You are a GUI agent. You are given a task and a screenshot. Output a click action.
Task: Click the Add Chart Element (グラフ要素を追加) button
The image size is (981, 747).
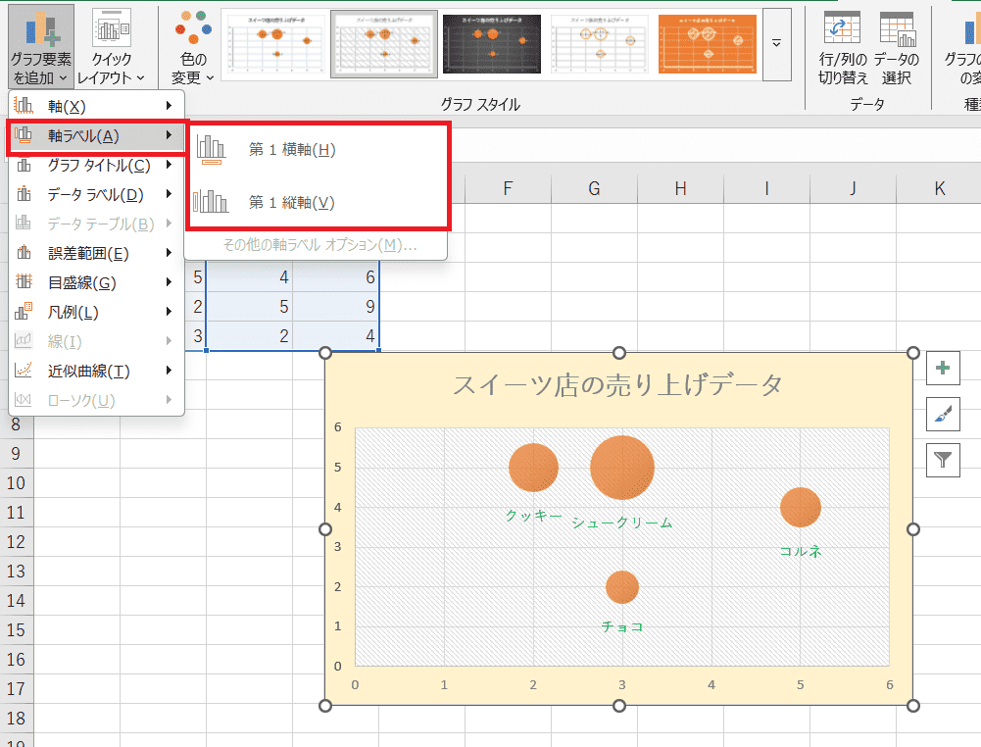[x=40, y=44]
